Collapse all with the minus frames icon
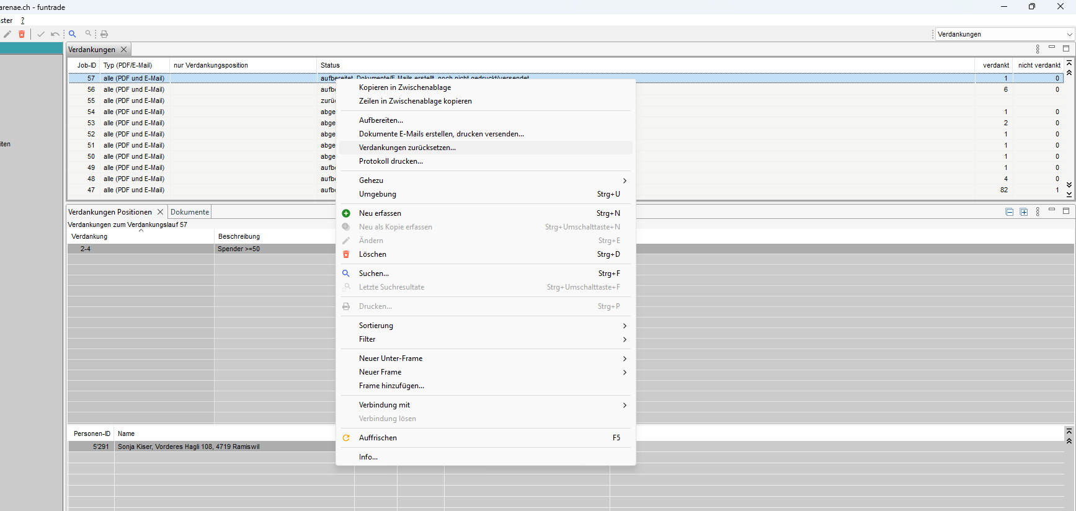The image size is (1076, 511). [x=1010, y=212]
